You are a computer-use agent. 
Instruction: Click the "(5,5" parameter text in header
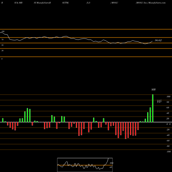[88, 3]
